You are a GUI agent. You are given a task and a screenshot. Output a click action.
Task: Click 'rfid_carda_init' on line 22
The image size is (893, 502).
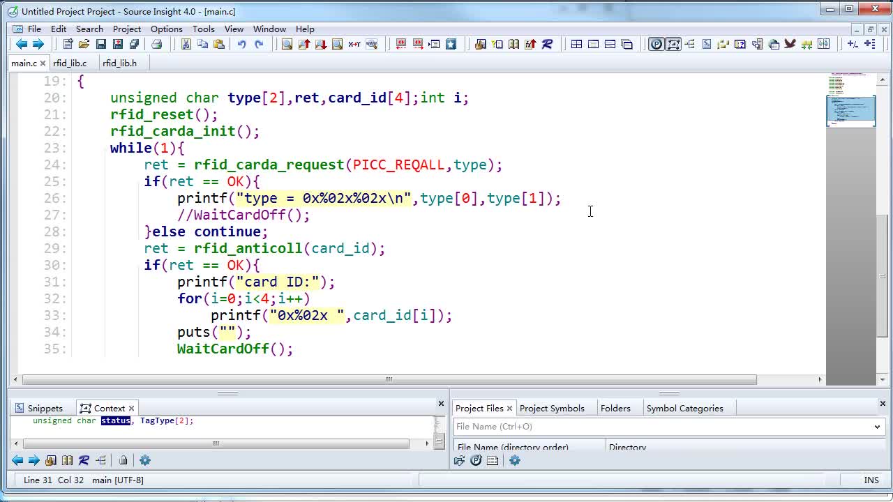point(174,131)
